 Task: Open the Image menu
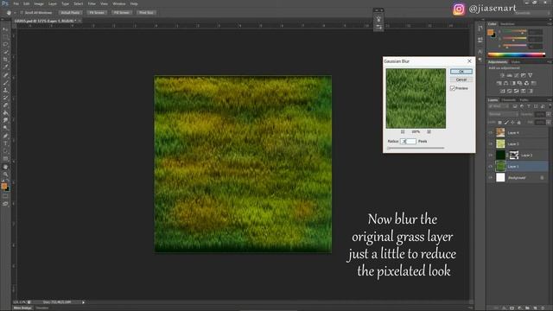(x=39, y=3)
